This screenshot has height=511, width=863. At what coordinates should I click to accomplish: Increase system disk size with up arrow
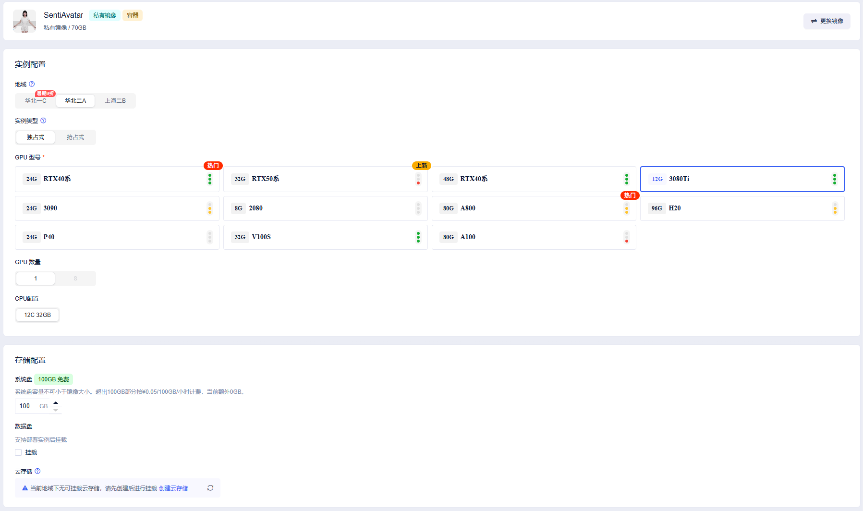[x=56, y=402]
